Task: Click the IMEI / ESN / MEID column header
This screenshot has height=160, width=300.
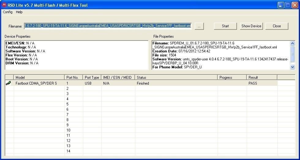Action: point(118,78)
